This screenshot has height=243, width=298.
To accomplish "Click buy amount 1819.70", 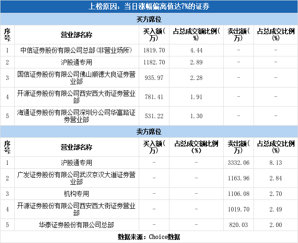I will [154, 50].
